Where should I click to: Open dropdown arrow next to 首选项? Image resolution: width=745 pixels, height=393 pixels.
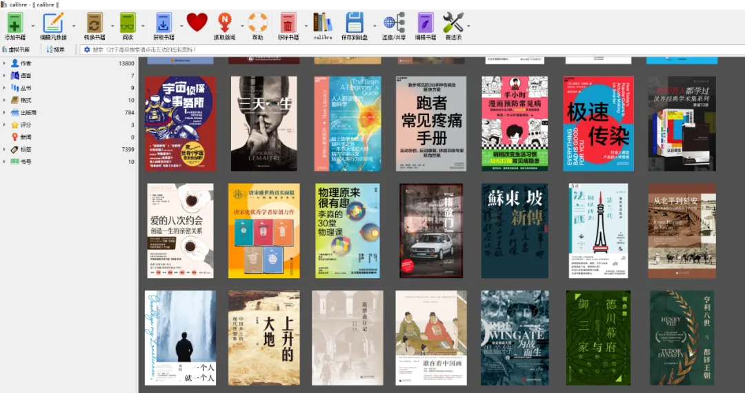click(x=468, y=25)
